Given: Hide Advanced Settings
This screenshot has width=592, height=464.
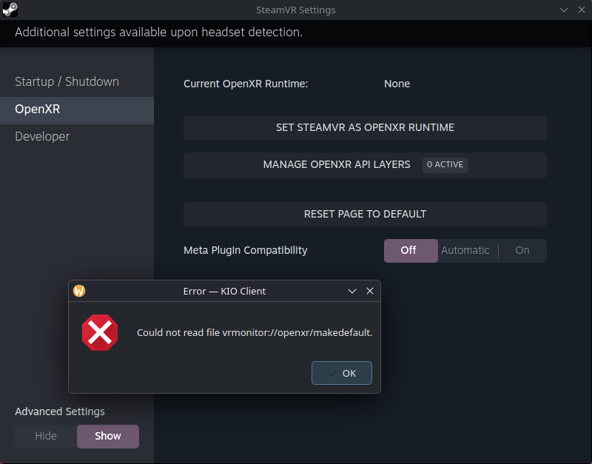Looking at the screenshot, I should 46,437.
